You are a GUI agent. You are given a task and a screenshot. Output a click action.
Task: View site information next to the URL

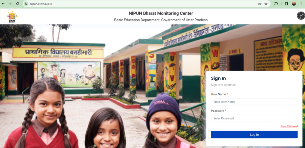(26, 4)
